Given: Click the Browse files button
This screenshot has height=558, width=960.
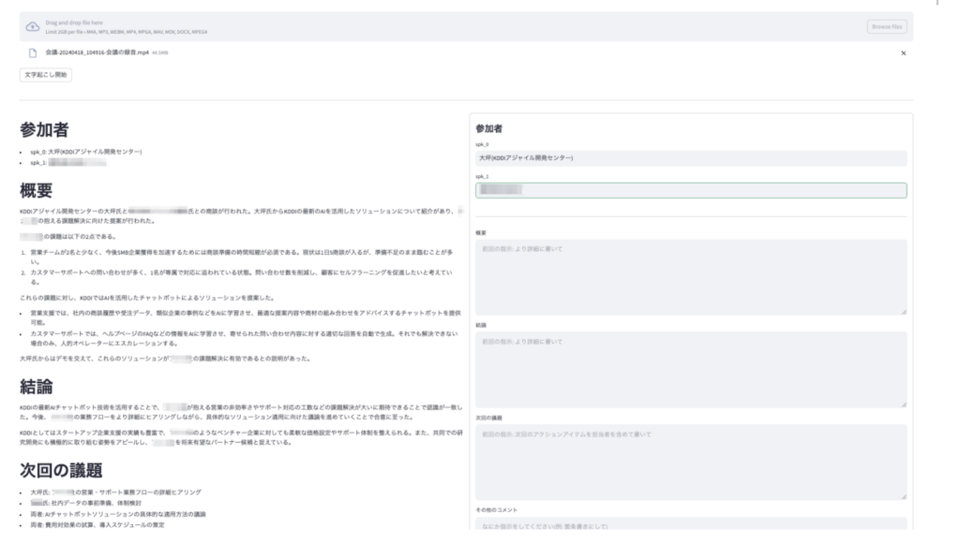Looking at the screenshot, I should point(886,26).
